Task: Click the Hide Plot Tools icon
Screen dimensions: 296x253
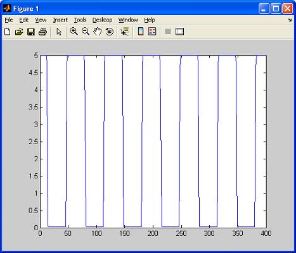Action: 168,32
